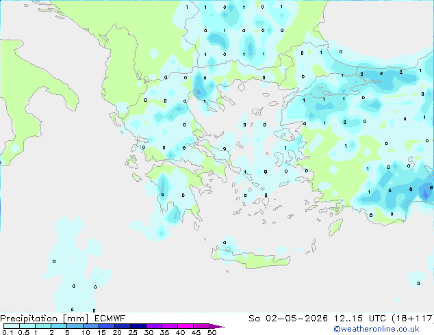Click the '0.1' legend scale label

(x=8, y=332)
